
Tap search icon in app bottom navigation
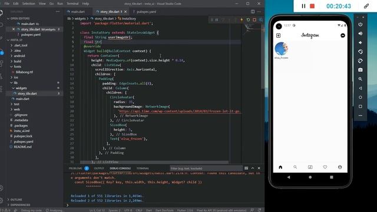pos(295,167)
